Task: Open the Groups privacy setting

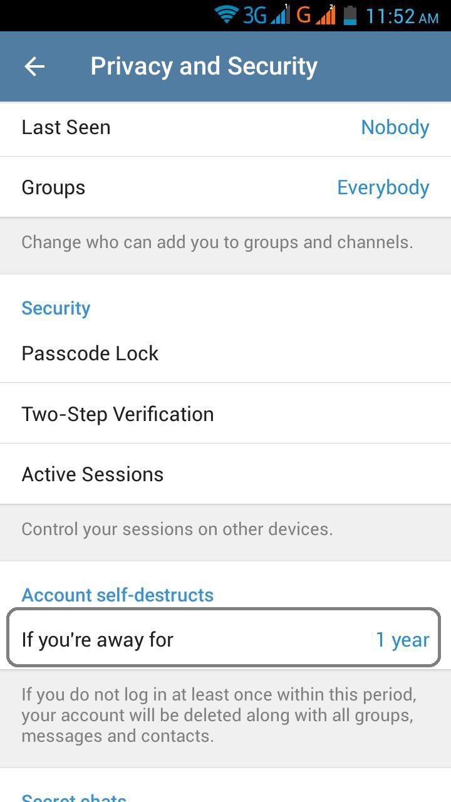Action: click(225, 187)
